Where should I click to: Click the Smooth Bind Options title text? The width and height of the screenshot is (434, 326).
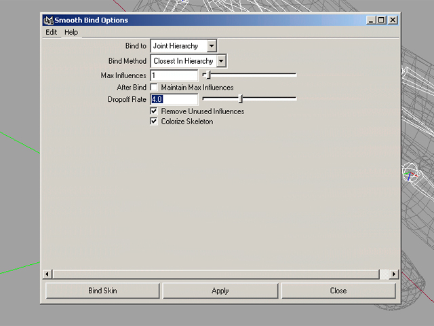(92, 20)
